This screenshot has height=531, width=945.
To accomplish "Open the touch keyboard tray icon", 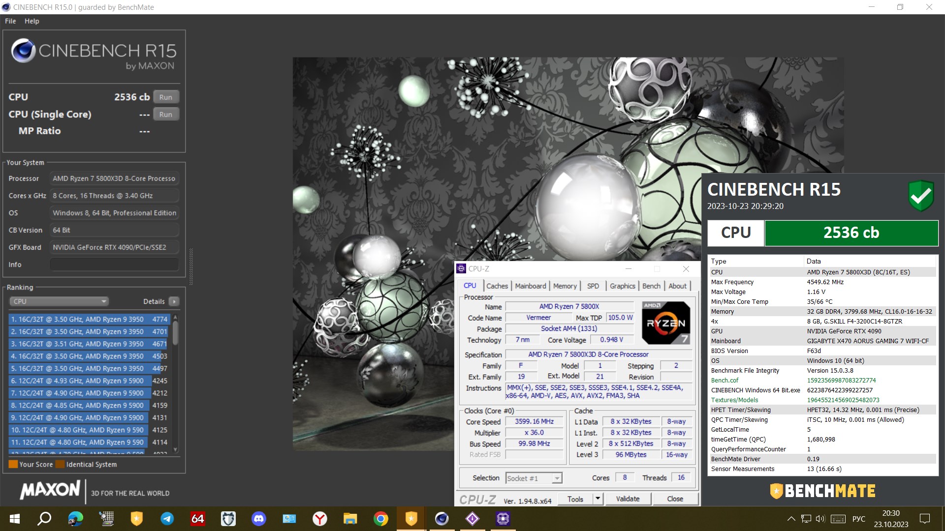I will pos(838,519).
